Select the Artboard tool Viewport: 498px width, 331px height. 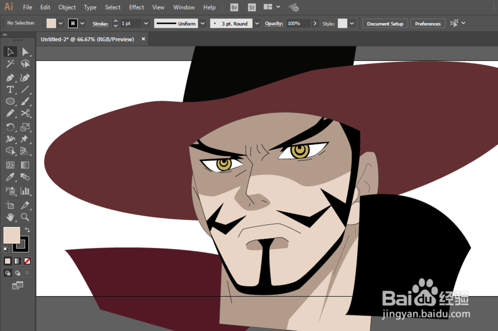click(x=10, y=205)
